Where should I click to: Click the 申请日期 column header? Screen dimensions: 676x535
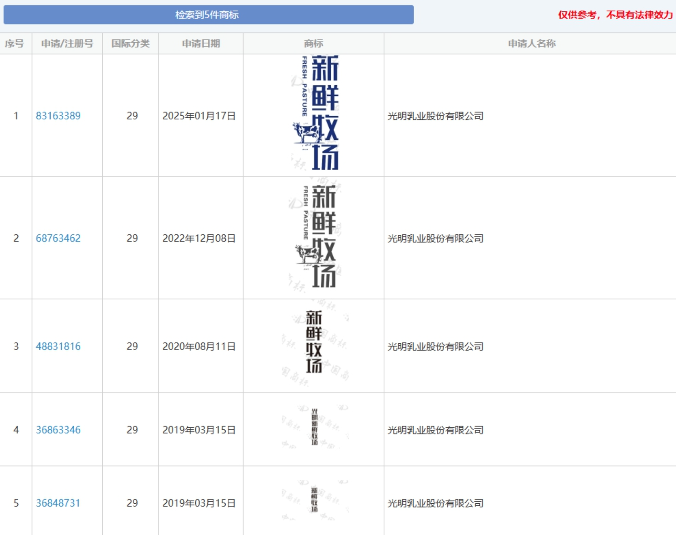(201, 43)
